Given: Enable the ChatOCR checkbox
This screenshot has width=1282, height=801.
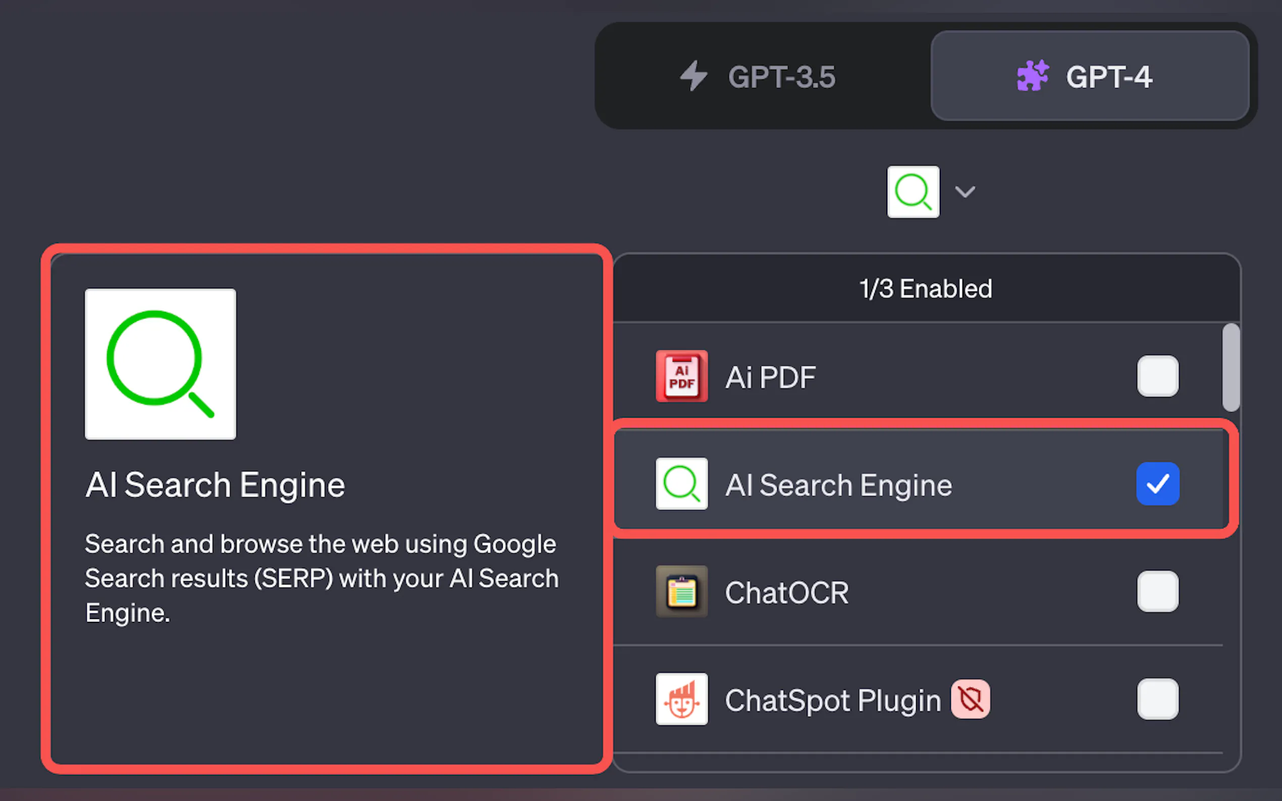Looking at the screenshot, I should [1157, 591].
